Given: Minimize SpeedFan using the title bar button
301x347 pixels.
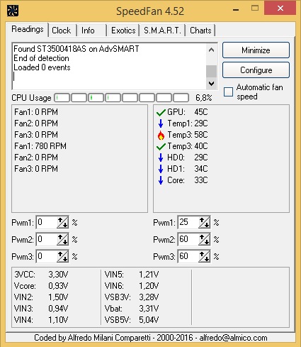Looking at the screenshot, I should (x=236, y=9).
